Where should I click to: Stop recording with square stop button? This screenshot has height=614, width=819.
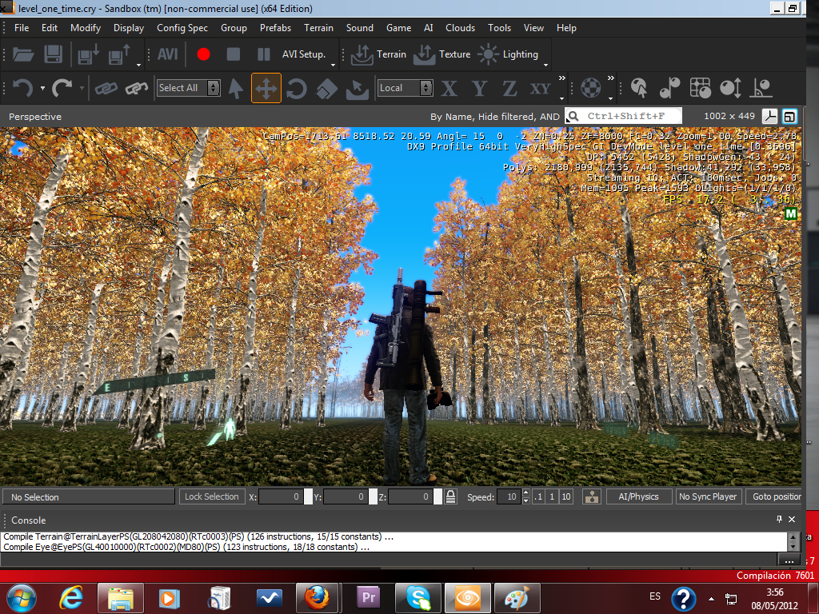point(234,54)
